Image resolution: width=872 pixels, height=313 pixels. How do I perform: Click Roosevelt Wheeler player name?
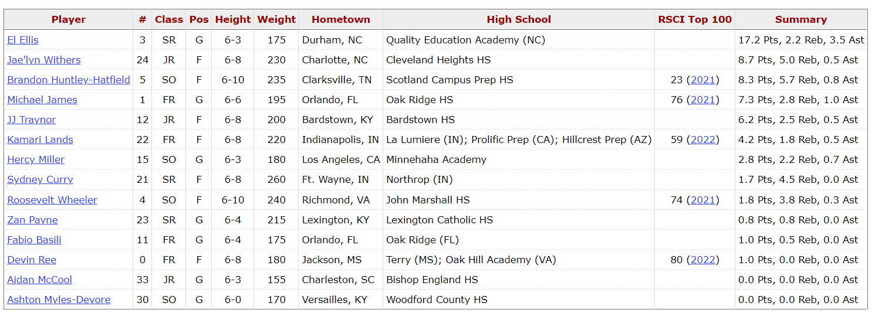coord(52,200)
